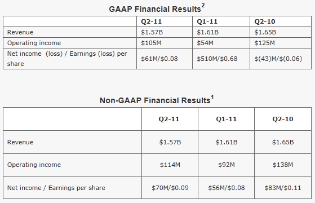Click the $138M operating income cell

coord(283,165)
